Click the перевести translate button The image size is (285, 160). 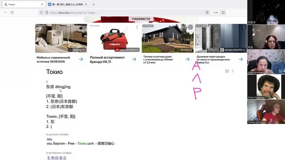click(141, 19)
